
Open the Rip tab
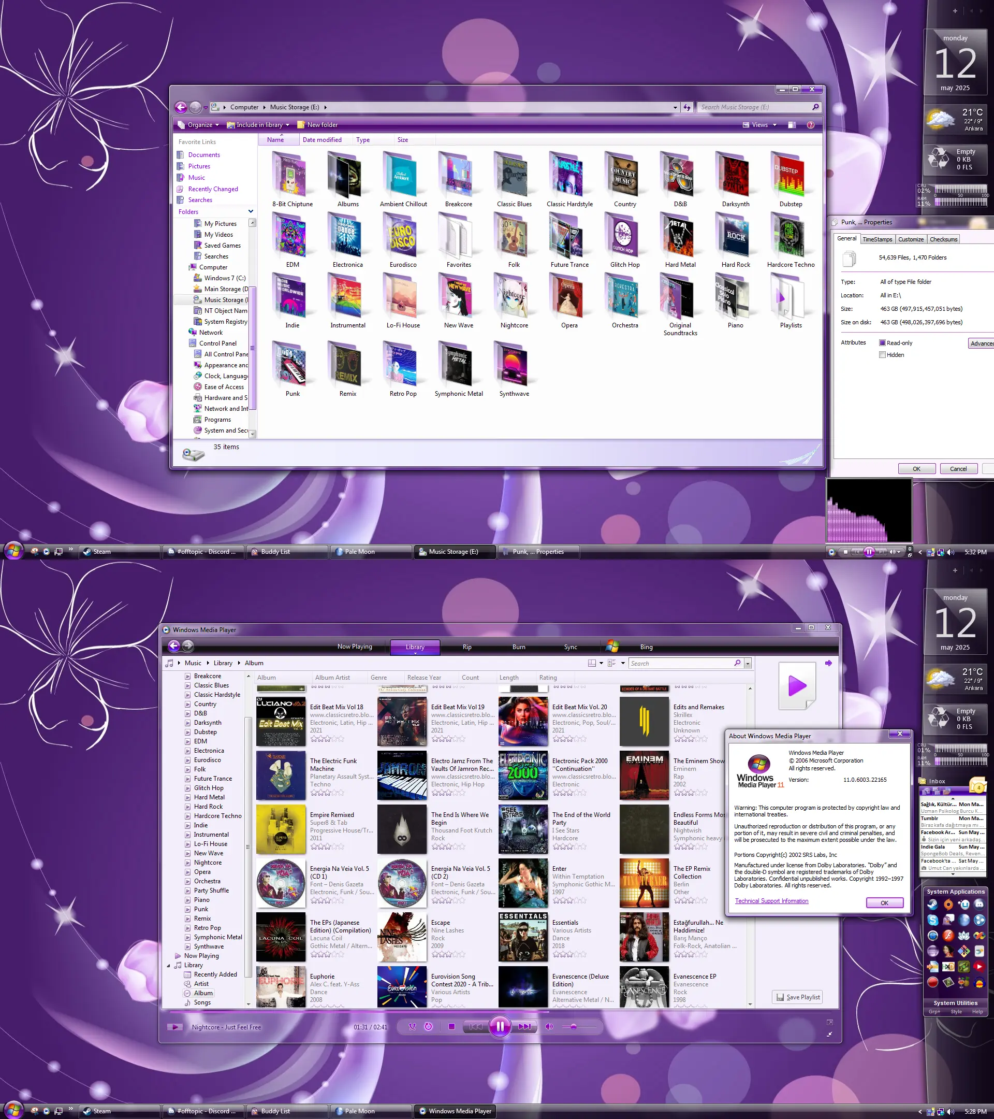point(466,647)
